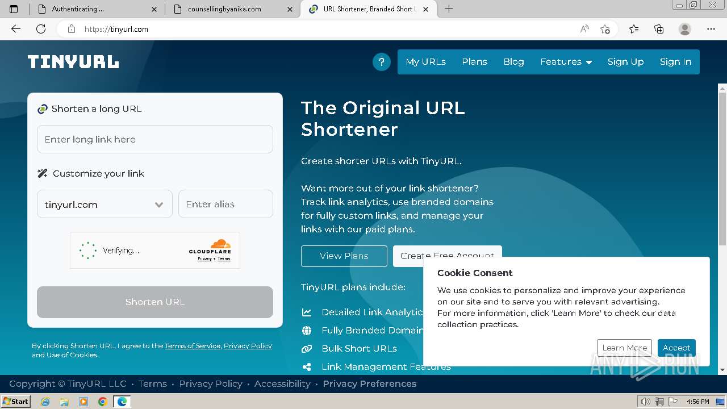This screenshot has height=409, width=727.
Task: Click the address bar URL
Action: pos(116,29)
